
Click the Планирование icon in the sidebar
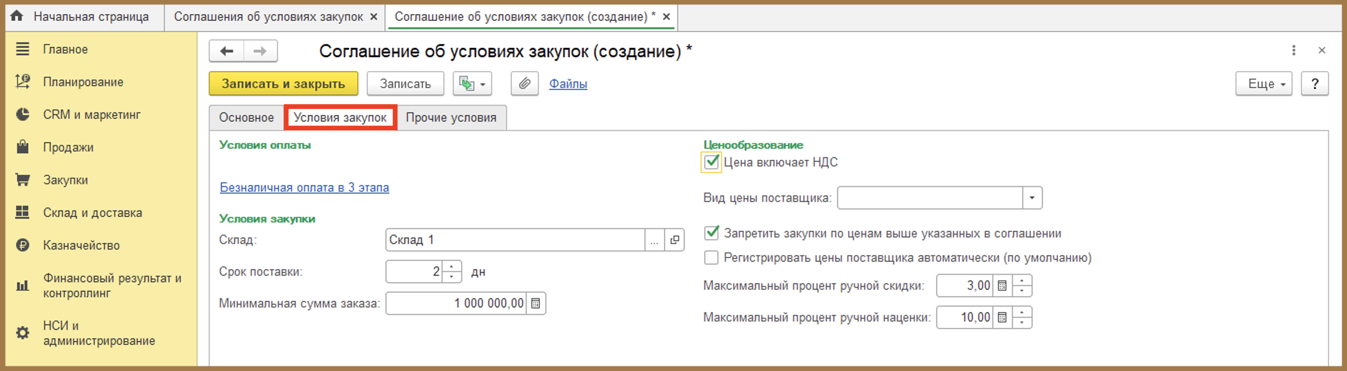tap(22, 81)
